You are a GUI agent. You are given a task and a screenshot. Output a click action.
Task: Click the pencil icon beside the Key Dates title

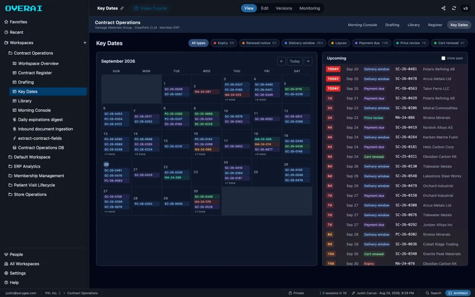[122, 8]
